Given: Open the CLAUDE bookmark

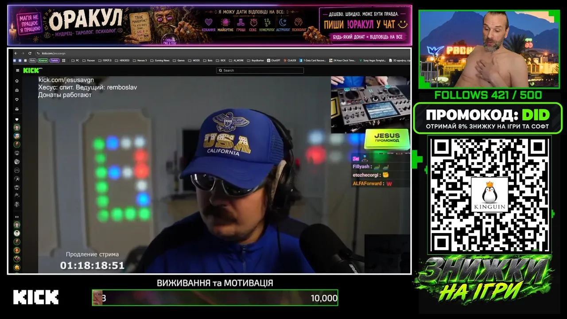Looking at the screenshot, I should tap(289, 60).
